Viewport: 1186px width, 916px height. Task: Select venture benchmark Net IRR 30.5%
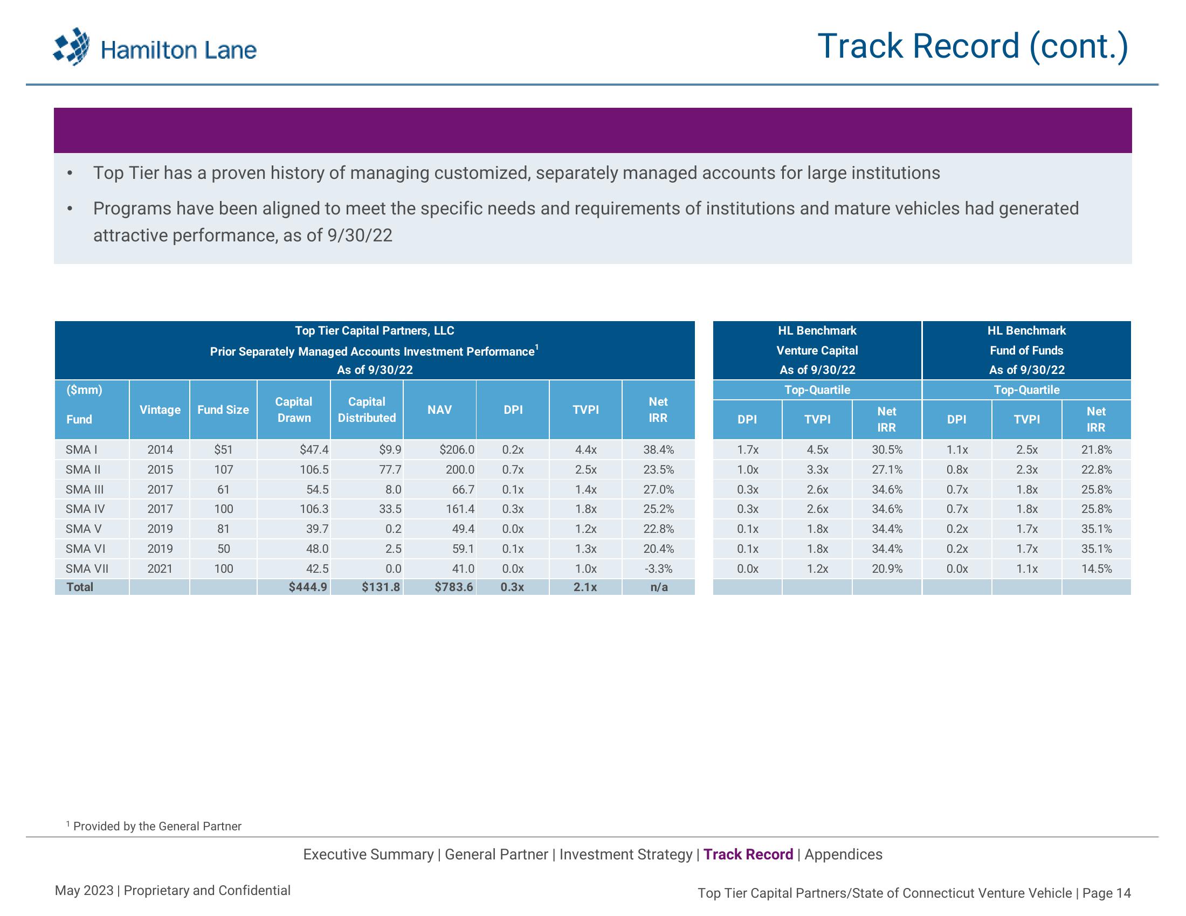pos(887,450)
